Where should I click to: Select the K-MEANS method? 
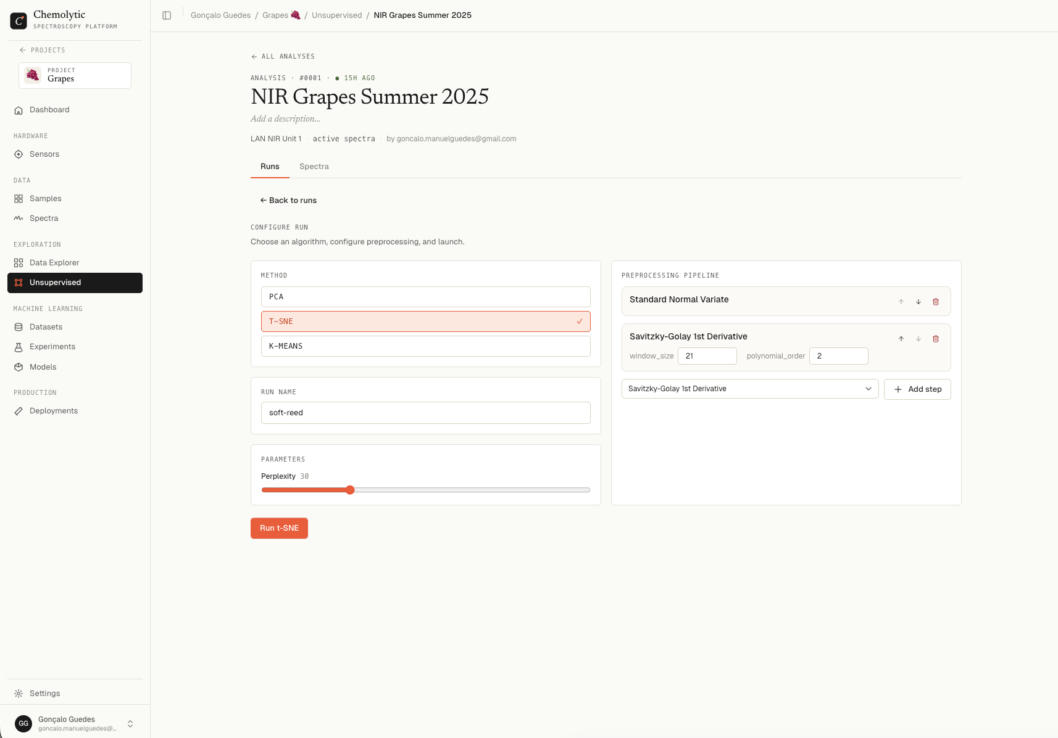426,346
